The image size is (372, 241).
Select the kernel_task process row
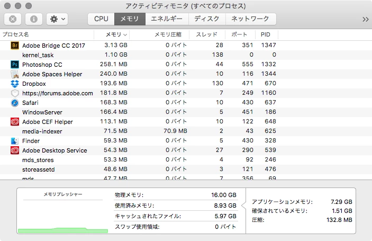[186, 55]
